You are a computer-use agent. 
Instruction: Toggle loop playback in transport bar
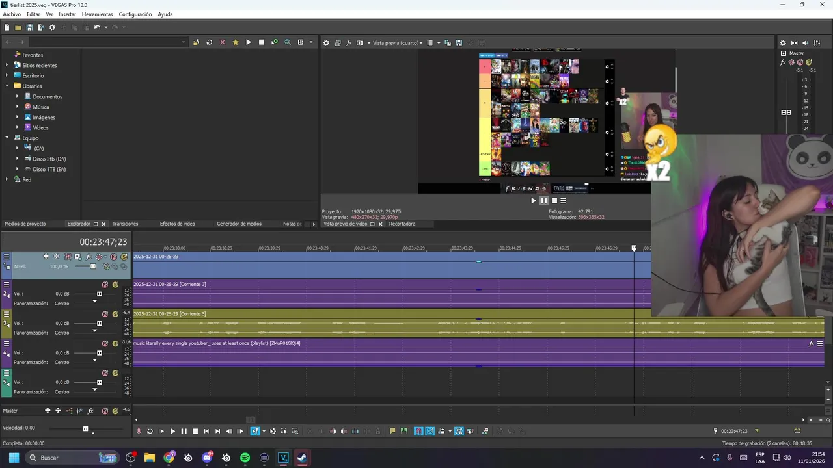pos(150,431)
